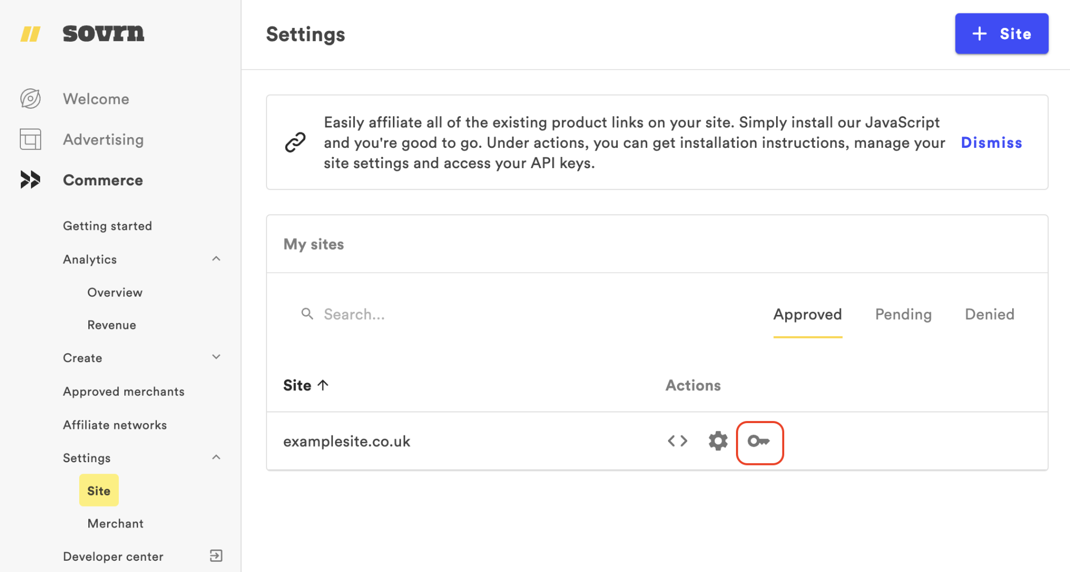Screen dimensions: 1070x572
Task: Click the API key icon for examplesite.co.uk
Action: click(759, 442)
